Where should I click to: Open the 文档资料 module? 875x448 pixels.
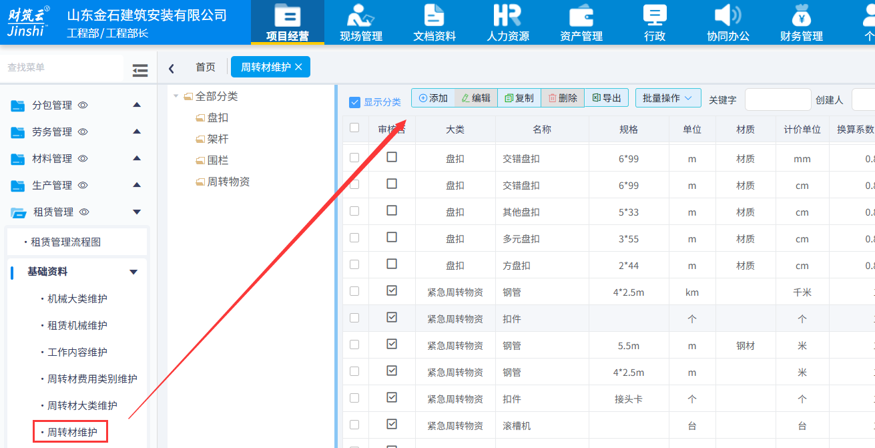coord(434,23)
